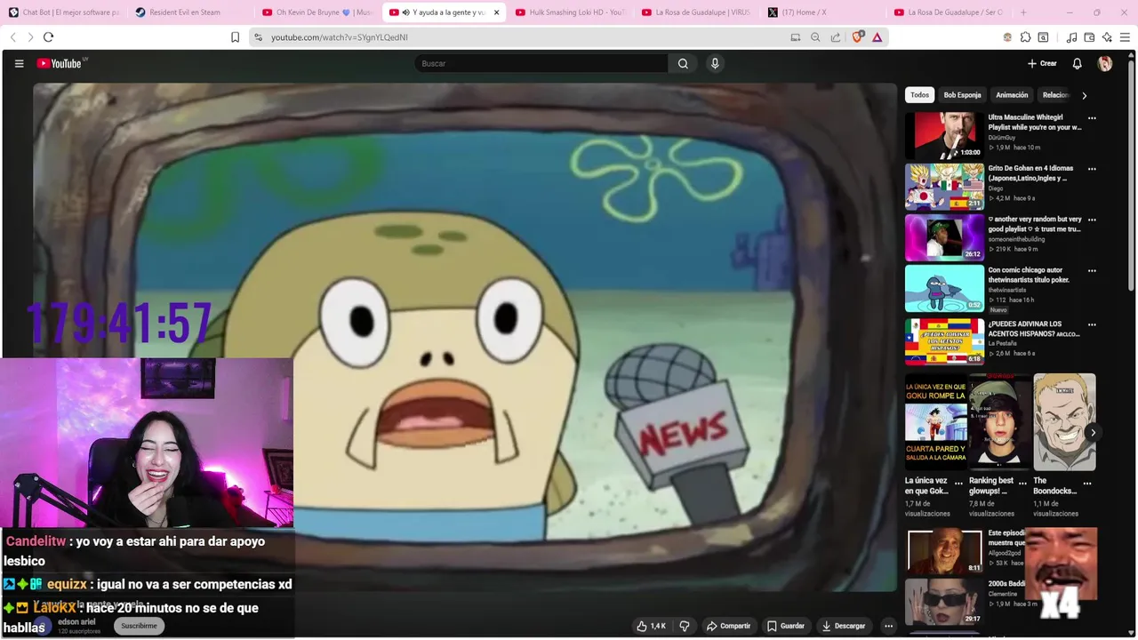Dislike the video
Screen dimensions: 1138x640
(685, 626)
